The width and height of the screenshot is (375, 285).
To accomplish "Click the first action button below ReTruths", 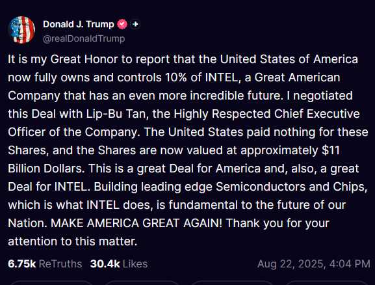I will 51,283.
